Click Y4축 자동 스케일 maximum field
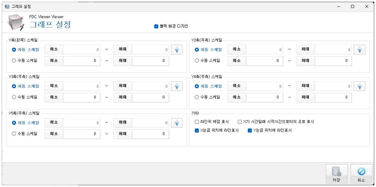The height and width of the screenshot is (187, 376). [x=333, y=86]
